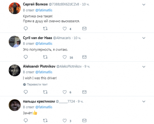
Task: Open Cyril van der Haas profile name
Action: pyautogui.click(x=38, y=38)
